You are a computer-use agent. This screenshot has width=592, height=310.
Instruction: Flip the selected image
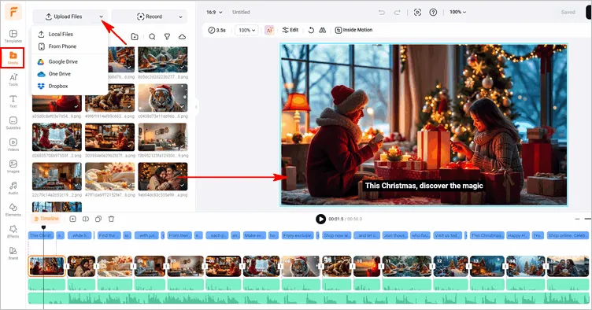(323, 30)
